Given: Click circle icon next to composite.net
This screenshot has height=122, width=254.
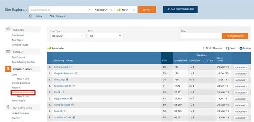Looking at the screenshot, I should point(72,105).
